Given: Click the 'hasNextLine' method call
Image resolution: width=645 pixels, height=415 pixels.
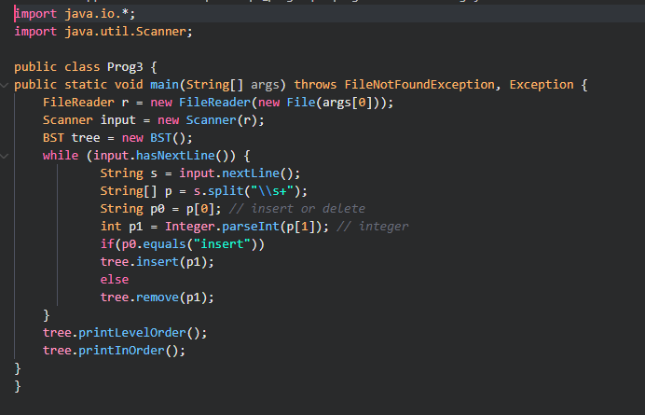Looking at the screenshot, I should (x=175, y=155).
